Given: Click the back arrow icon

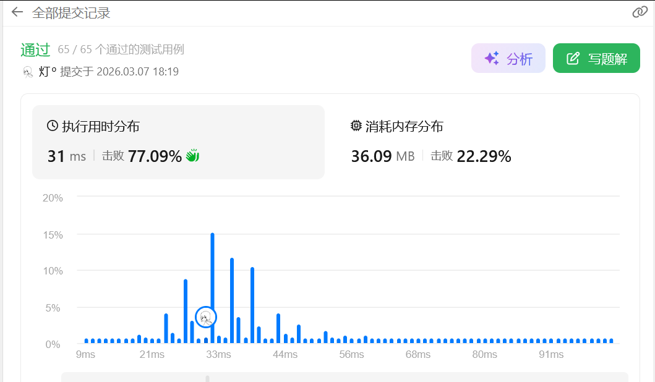Looking at the screenshot, I should 17,12.
